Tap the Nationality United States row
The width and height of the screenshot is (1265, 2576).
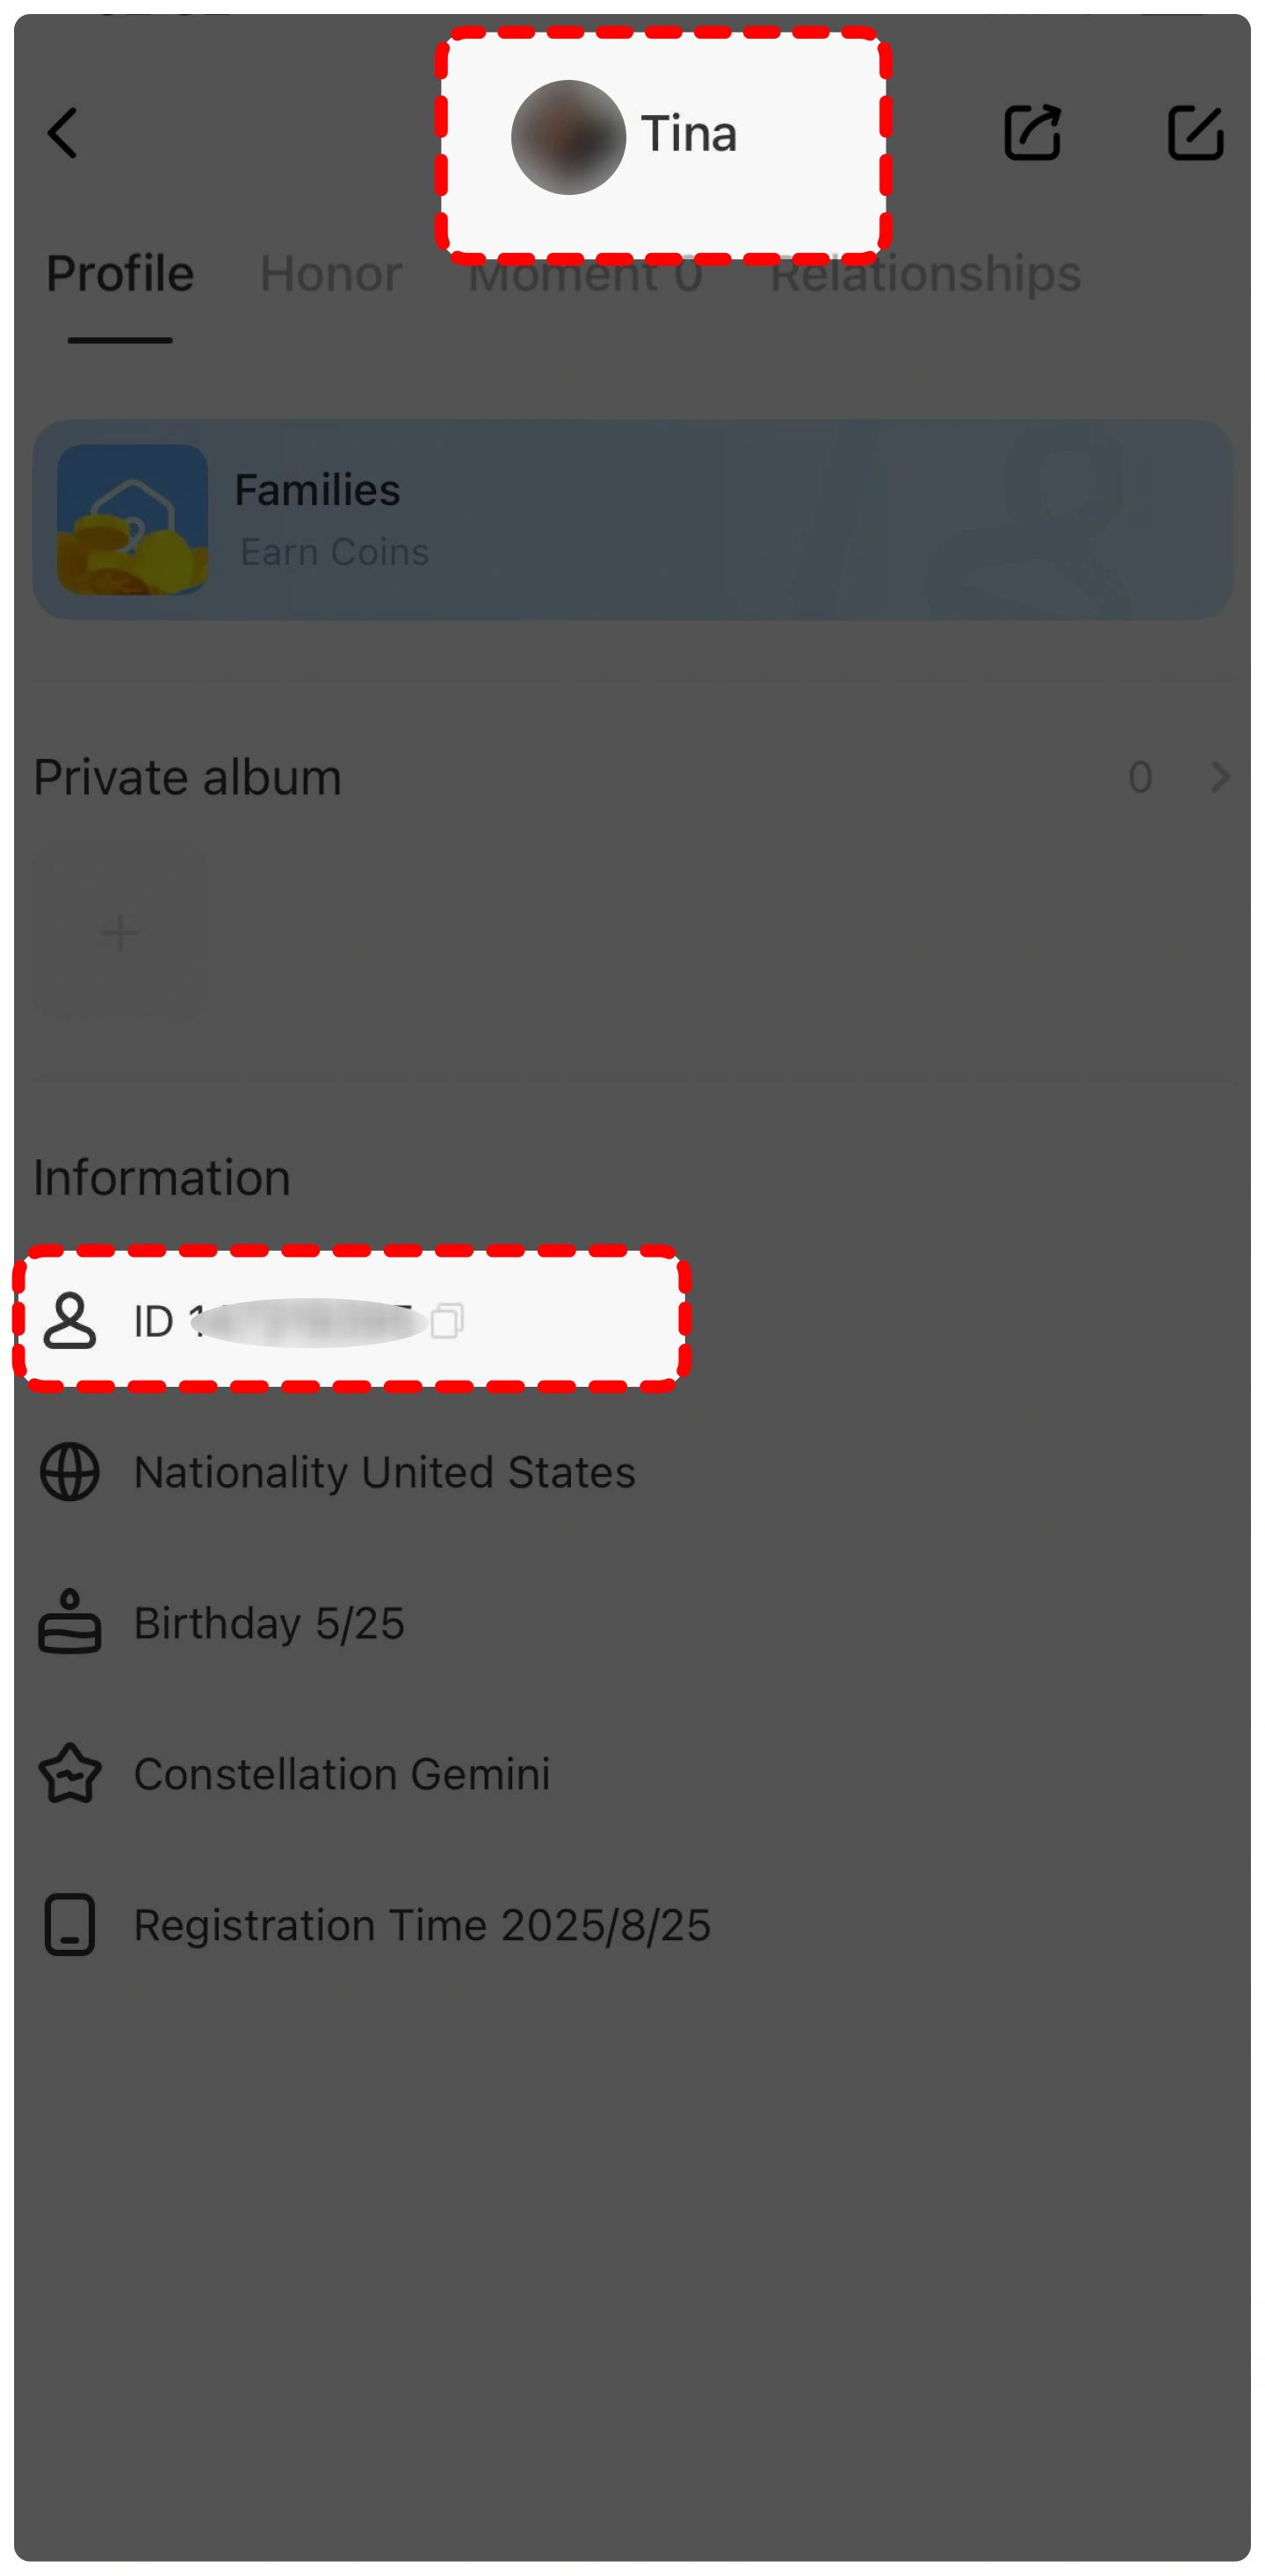[x=384, y=1471]
